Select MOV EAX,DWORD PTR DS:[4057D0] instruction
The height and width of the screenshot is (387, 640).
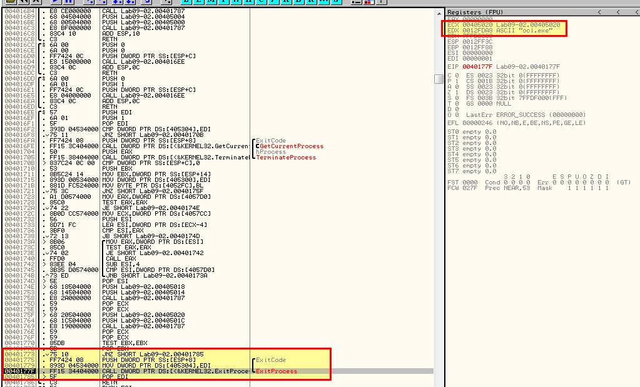[156, 196]
